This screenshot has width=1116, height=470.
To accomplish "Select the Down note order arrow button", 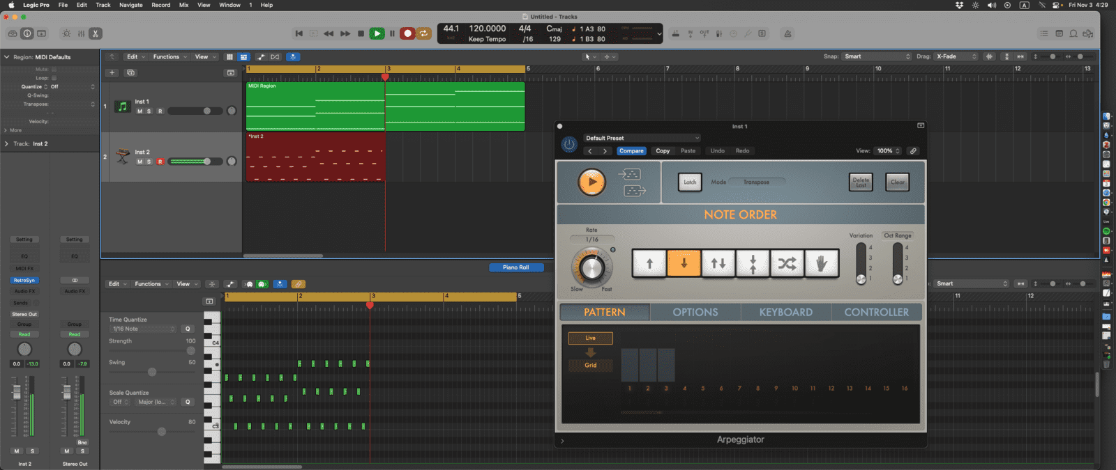I will (x=684, y=263).
